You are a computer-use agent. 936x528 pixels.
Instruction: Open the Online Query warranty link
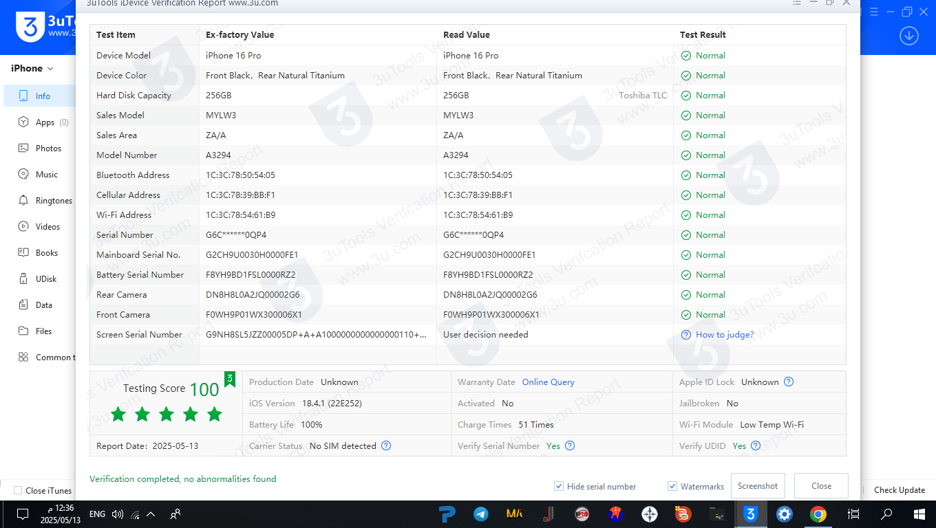pyautogui.click(x=548, y=382)
